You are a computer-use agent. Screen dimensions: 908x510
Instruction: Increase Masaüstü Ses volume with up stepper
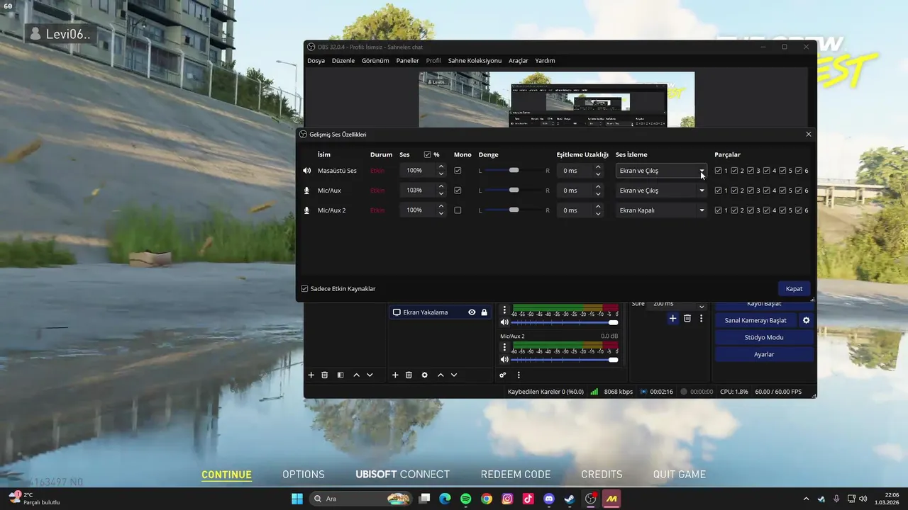pyautogui.click(x=441, y=167)
